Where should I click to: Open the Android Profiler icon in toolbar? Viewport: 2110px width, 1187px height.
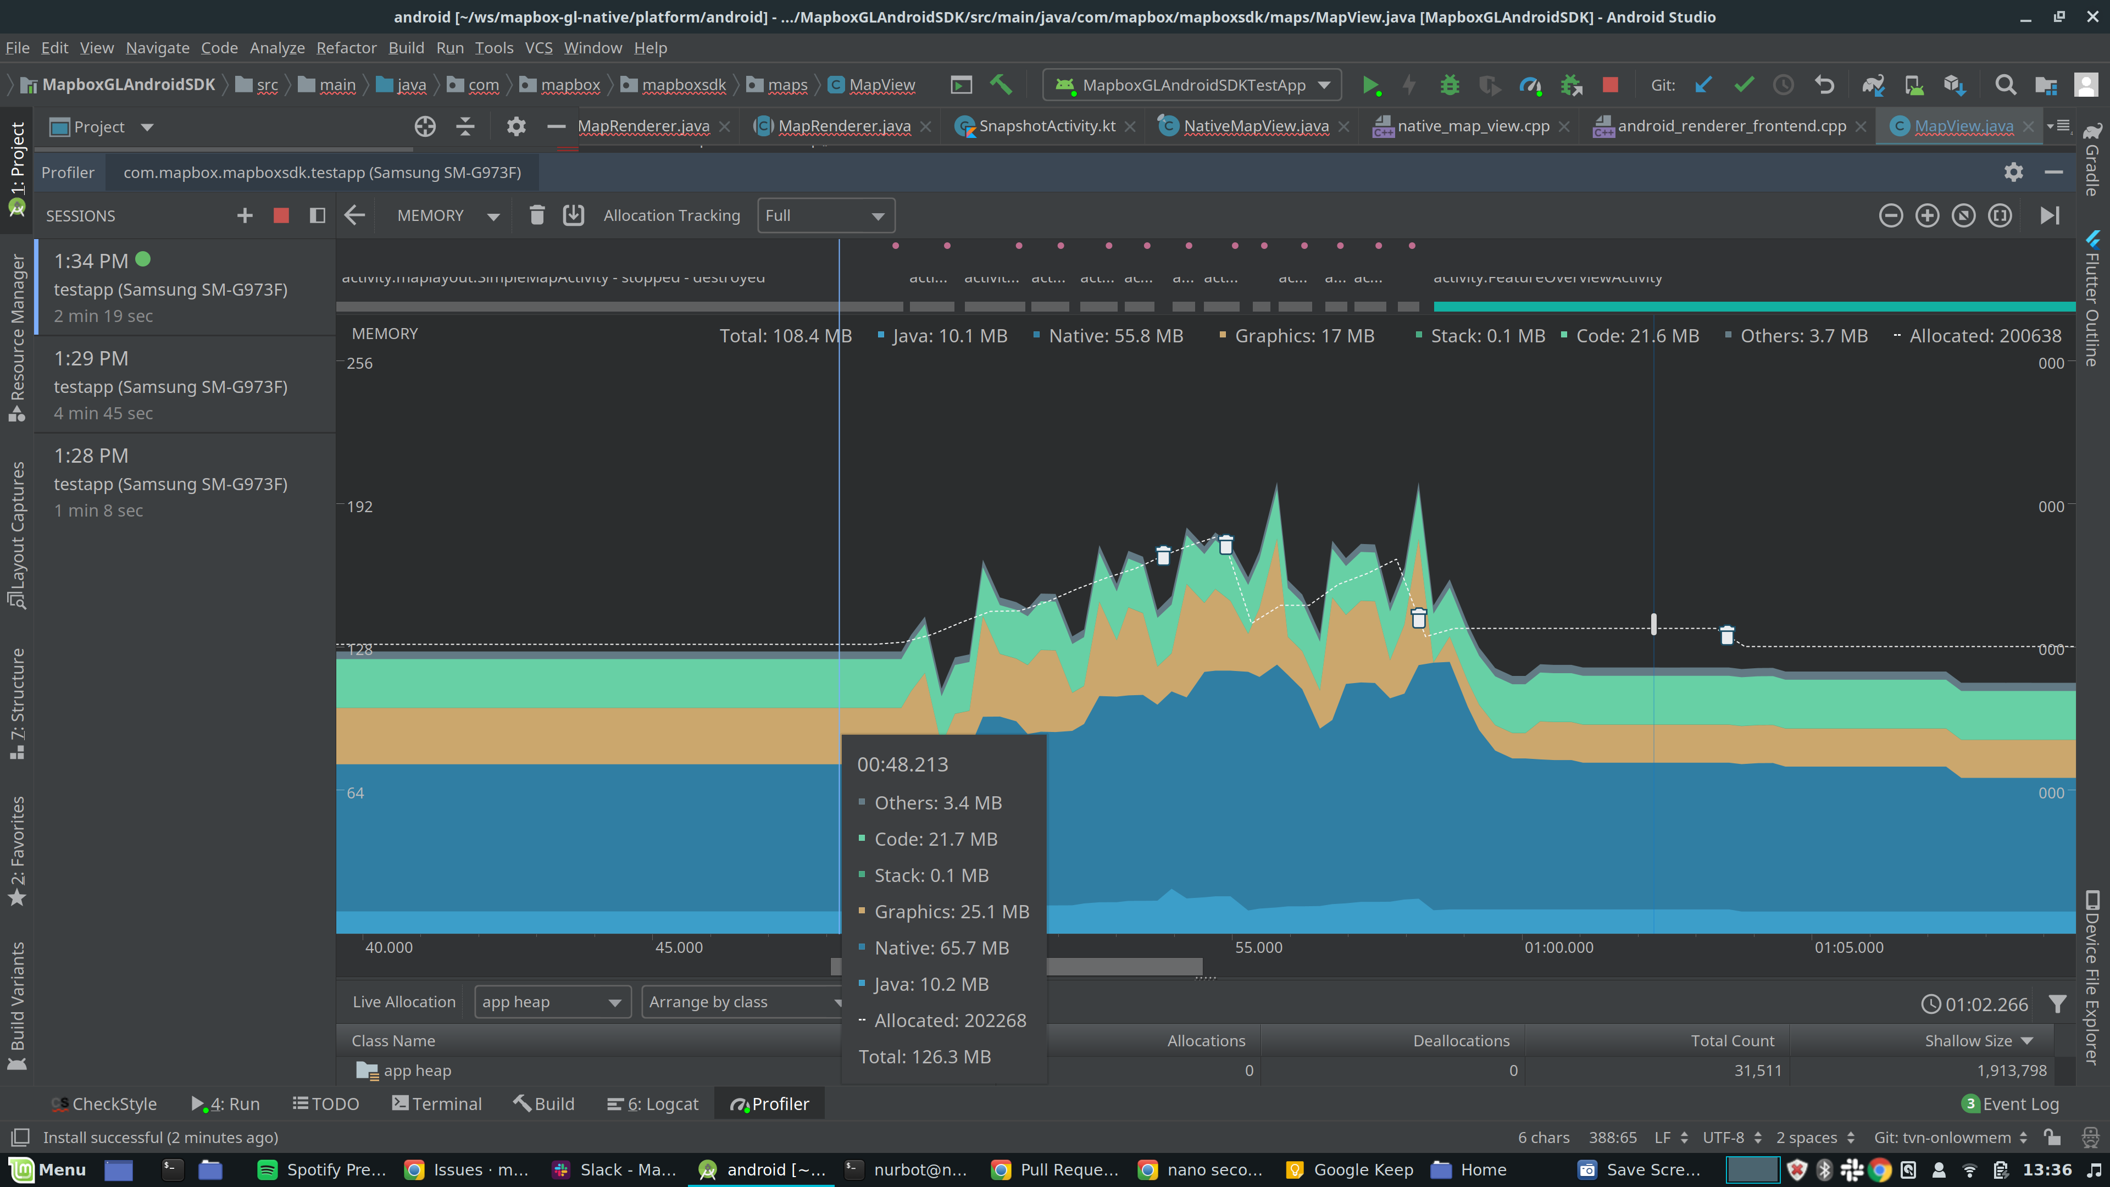(1531, 85)
